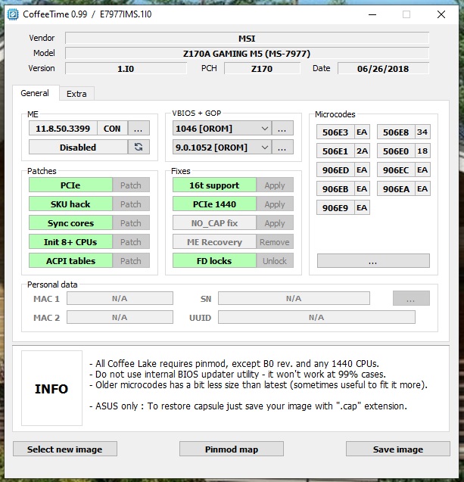Click the ME refresh arrows icon
Screen dimensions: 464x482
coord(139,148)
